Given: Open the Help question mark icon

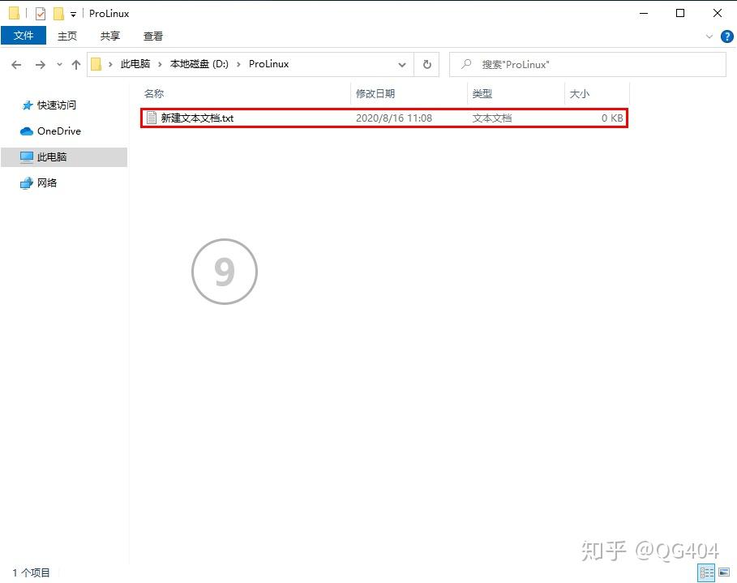Looking at the screenshot, I should click(726, 36).
